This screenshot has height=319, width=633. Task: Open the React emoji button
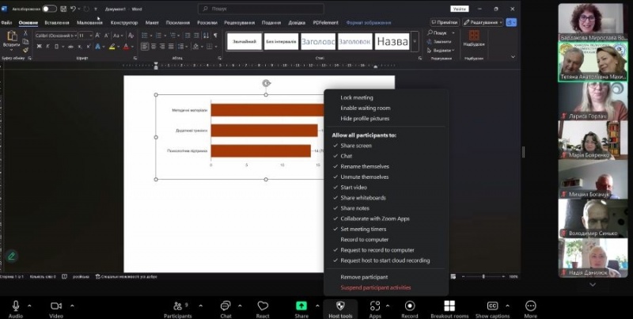pos(262,306)
